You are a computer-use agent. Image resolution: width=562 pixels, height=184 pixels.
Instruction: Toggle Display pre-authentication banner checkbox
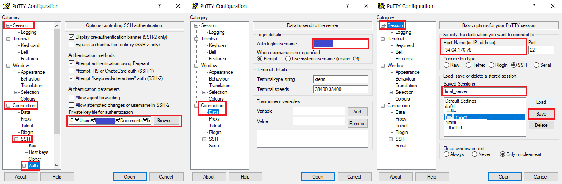(71, 37)
